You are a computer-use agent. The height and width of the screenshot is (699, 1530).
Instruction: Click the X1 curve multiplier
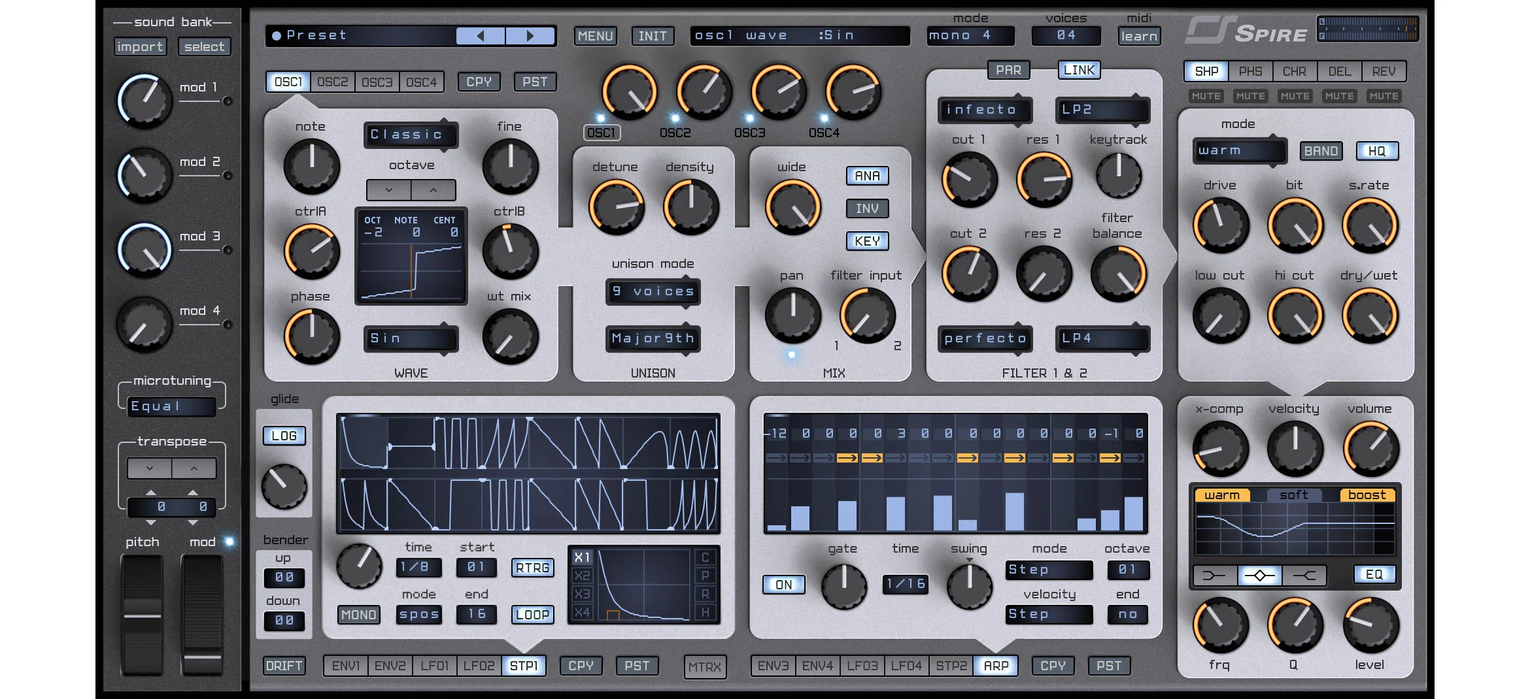[x=582, y=557]
